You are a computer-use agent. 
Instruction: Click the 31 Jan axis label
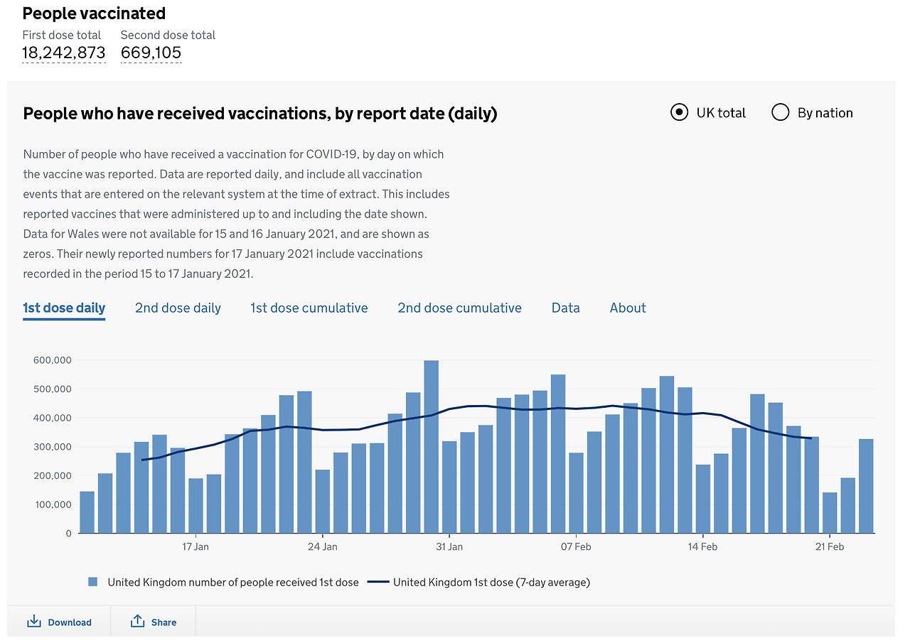pyautogui.click(x=449, y=546)
